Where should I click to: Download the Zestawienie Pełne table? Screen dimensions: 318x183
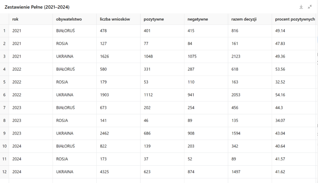pyautogui.click(x=301, y=7)
